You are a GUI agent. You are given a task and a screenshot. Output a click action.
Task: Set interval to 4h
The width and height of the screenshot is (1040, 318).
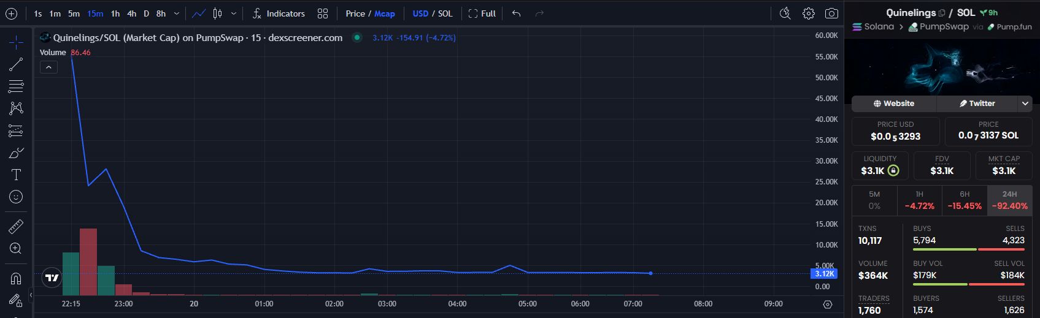[x=131, y=13]
